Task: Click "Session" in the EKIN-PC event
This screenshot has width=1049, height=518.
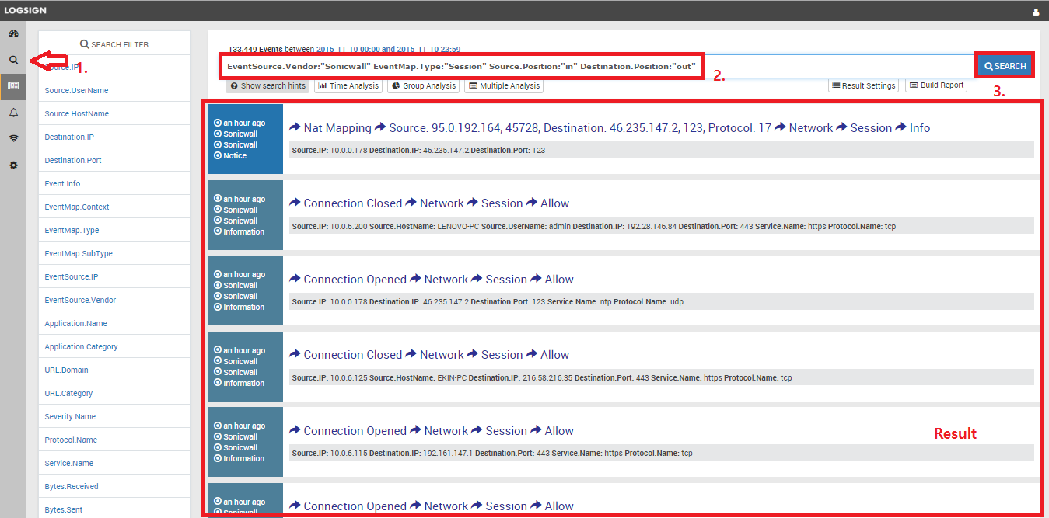Action: [502, 354]
